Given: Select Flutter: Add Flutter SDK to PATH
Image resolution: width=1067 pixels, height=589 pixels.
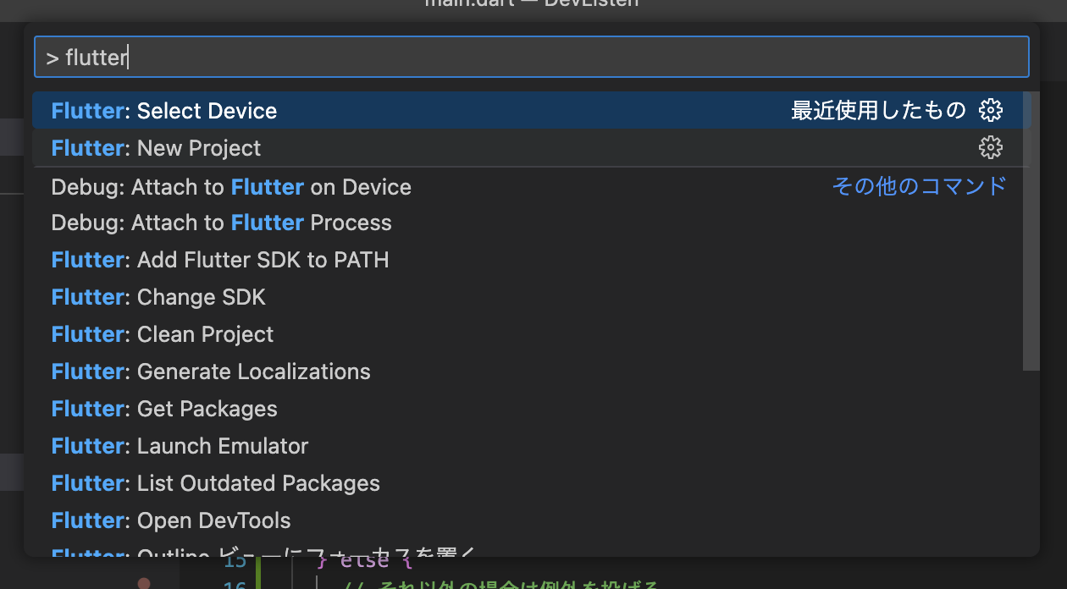Looking at the screenshot, I should [x=220, y=260].
